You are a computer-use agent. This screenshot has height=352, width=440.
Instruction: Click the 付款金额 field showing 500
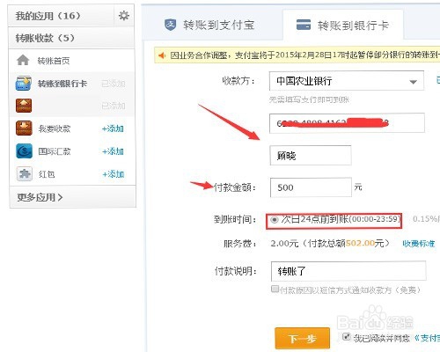pos(311,187)
